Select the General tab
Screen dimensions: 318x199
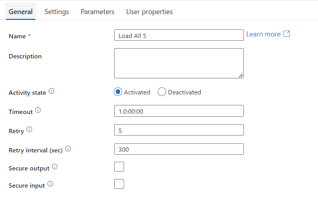20,12
